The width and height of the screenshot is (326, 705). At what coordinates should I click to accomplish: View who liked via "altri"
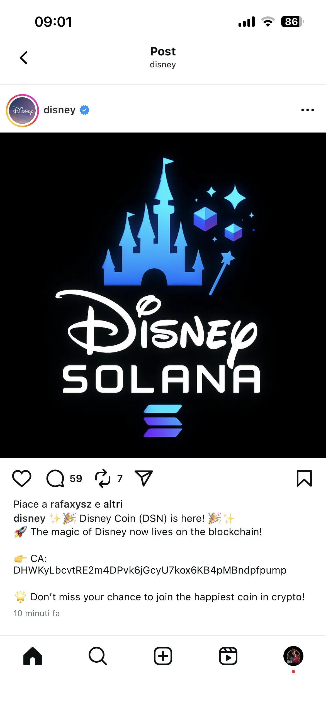coord(113,504)
